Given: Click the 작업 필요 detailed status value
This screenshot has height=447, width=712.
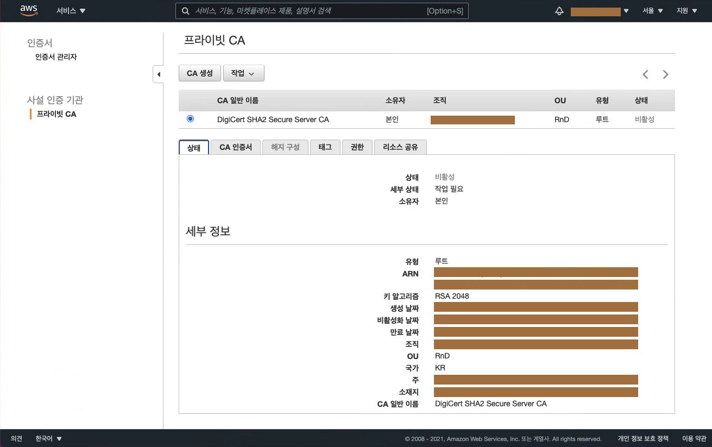Looking at the screenshot, I should (x=449, y=189).
